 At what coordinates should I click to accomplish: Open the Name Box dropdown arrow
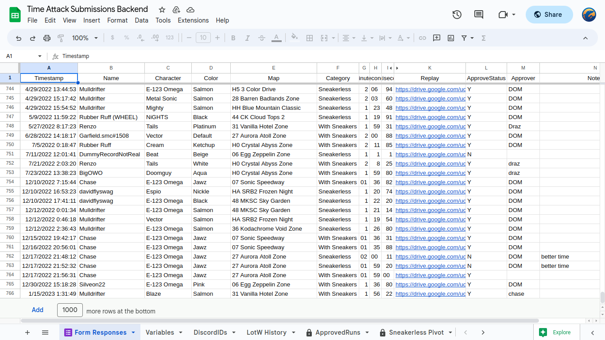39,56
